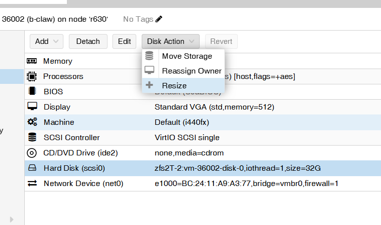Viewport: 381px width, 225px height.
Task: Click the Machine gears icon
Action: (x=32, y=122)
